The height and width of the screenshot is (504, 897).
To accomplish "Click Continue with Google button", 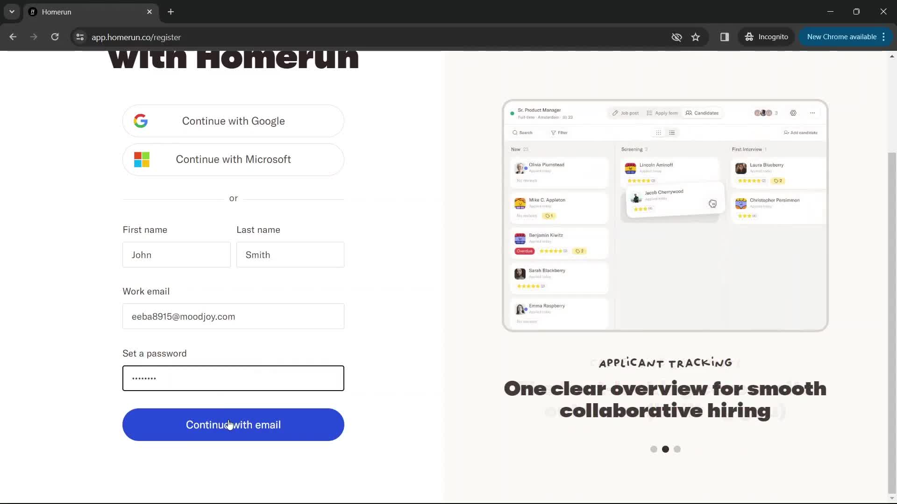I will [234, 120].
